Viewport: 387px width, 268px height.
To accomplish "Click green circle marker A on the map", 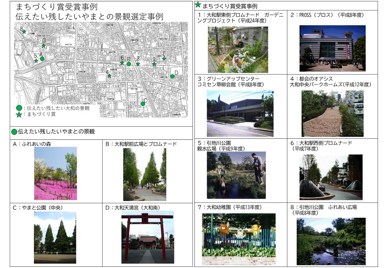I will [x=42, y=58].
